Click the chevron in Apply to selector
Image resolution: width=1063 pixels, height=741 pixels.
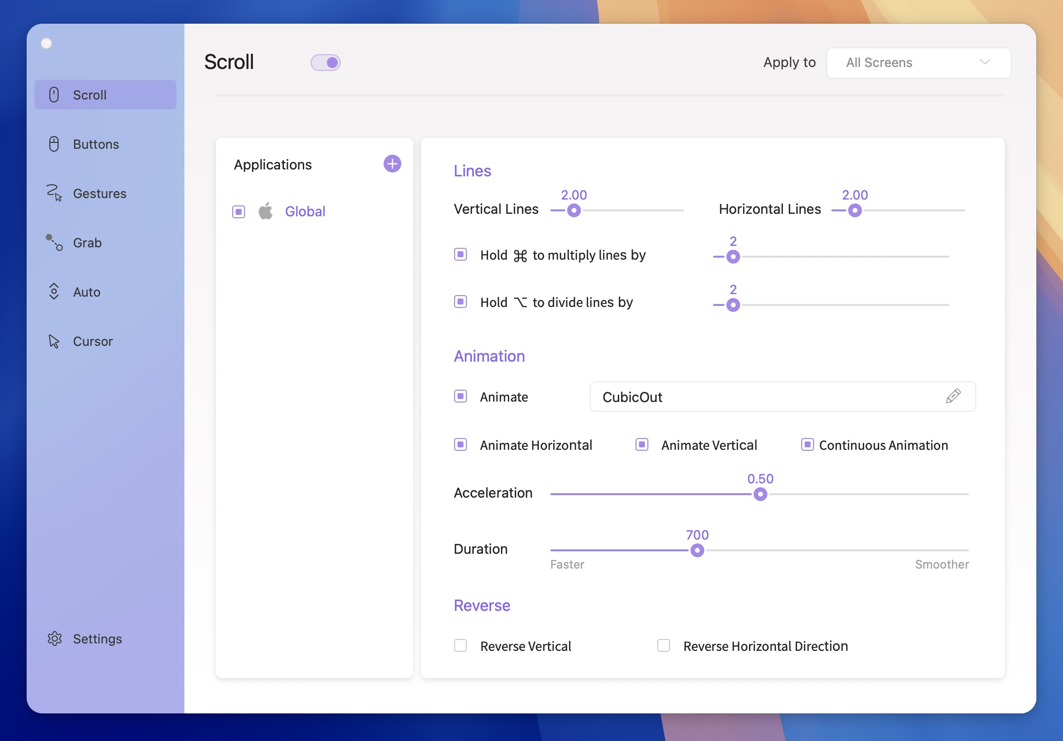pyautogui.click(x=985, y=62)
